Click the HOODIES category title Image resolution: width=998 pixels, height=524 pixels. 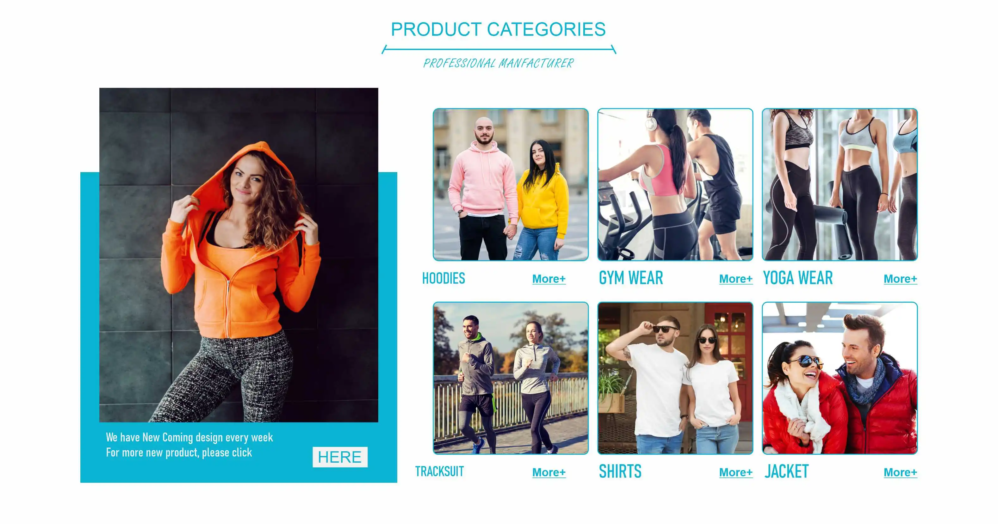pyautogui.click(x=443, y=279)
